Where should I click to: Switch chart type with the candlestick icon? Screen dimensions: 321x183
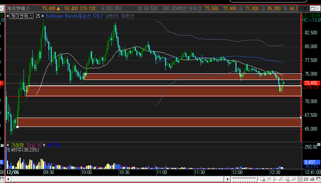click(x=312, y=179)
